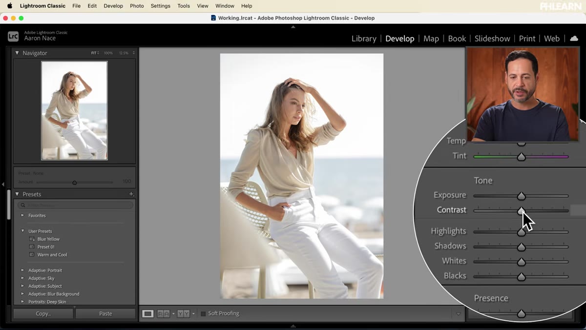The width and height of the screenshot is (586, 330).
Task: Open Navigator zoom percentage dropdown arrows
Action: 133,53
